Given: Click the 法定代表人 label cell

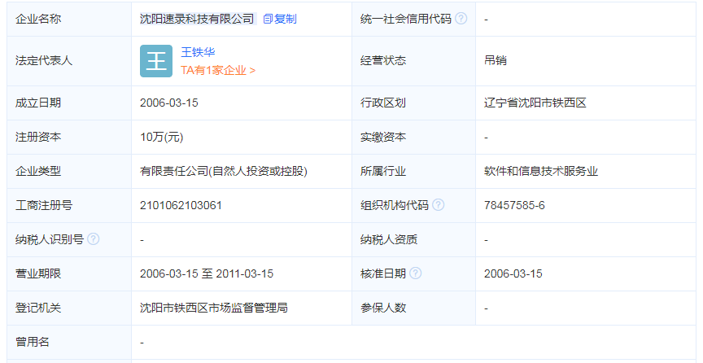Looking at the screenshot, I should point(69,61).
